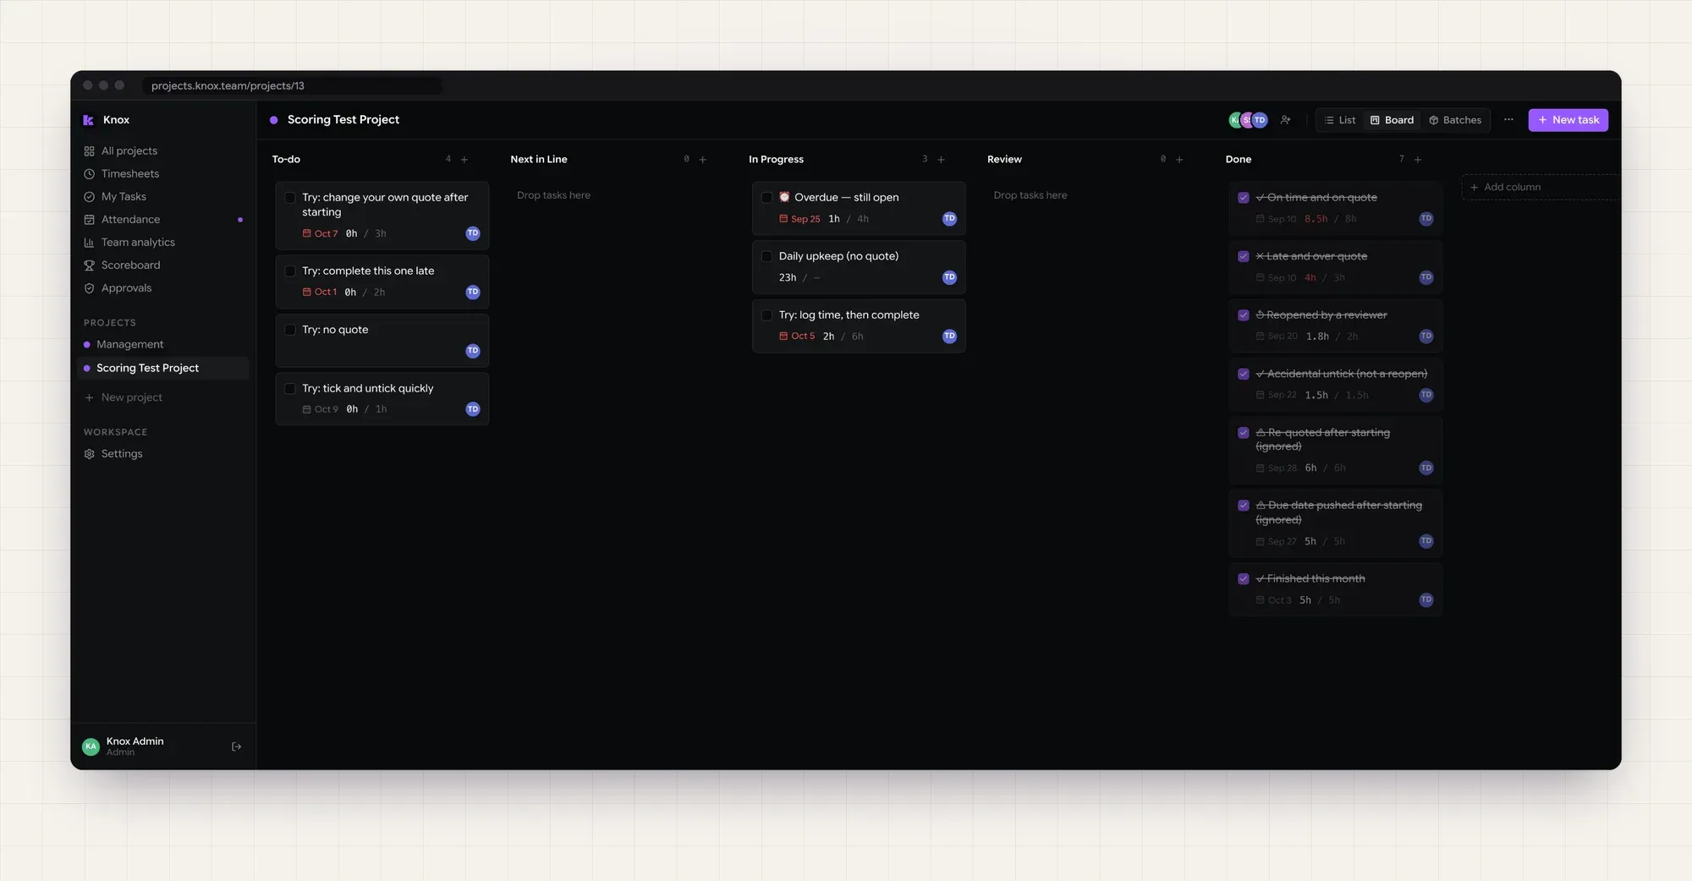Check off 'Try: change your own quote' task
1692x881 pixels.
pyautogui.click(x=290, y=198)
